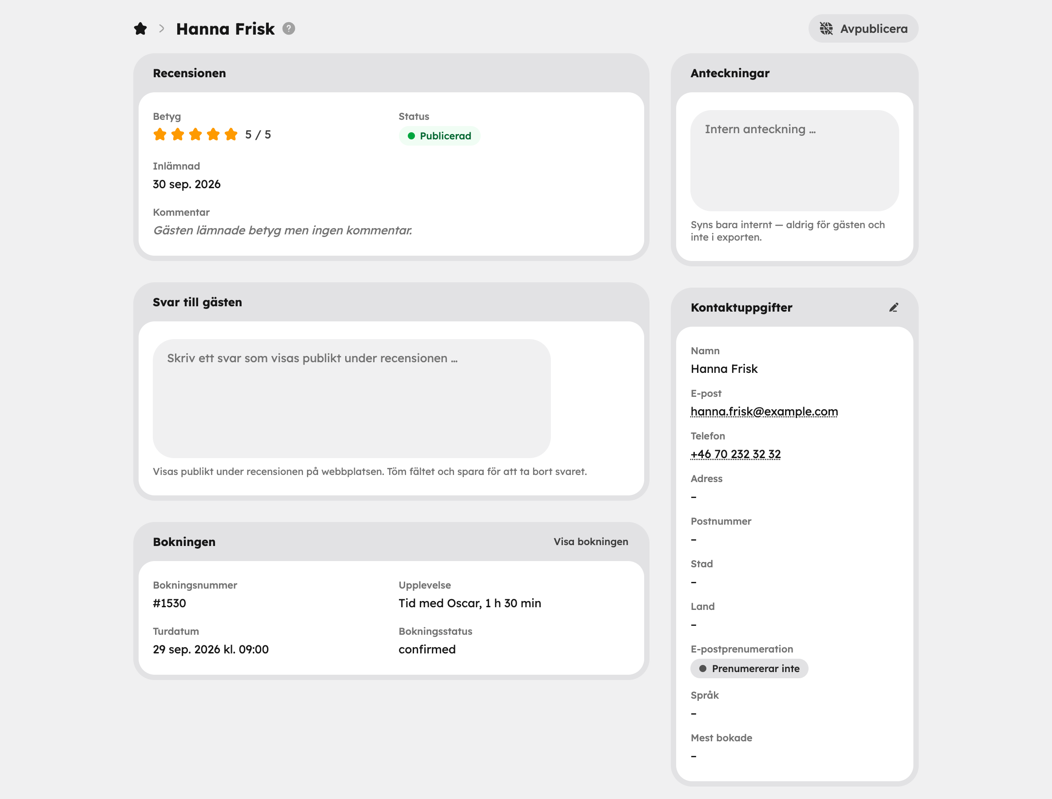Click the email hanna.frisk@example.com
This screenshot has height=799, width=1052.
point(764,411)
